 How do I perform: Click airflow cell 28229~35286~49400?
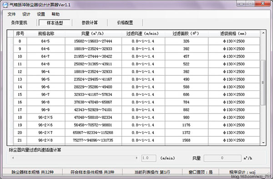tap(93, 87)
